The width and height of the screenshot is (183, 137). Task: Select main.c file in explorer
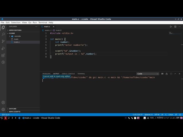[x=23, y=42]
